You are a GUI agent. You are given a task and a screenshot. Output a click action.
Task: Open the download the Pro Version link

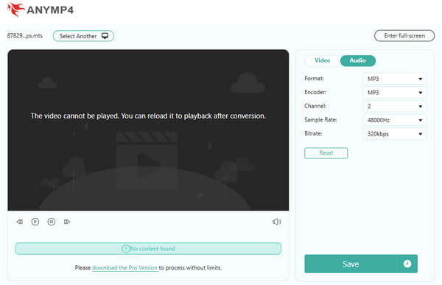click(x=124, y=268)
